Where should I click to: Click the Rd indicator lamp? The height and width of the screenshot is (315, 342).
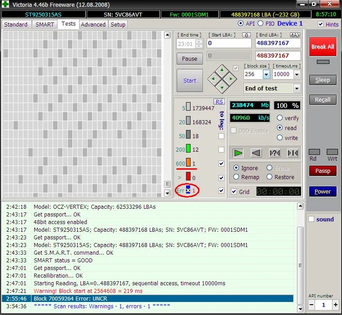tap(314, 152)
